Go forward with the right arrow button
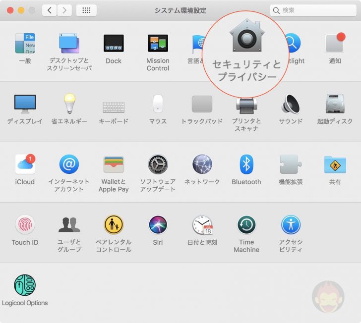This screenshot has height=323, width=361. point(64,10)
